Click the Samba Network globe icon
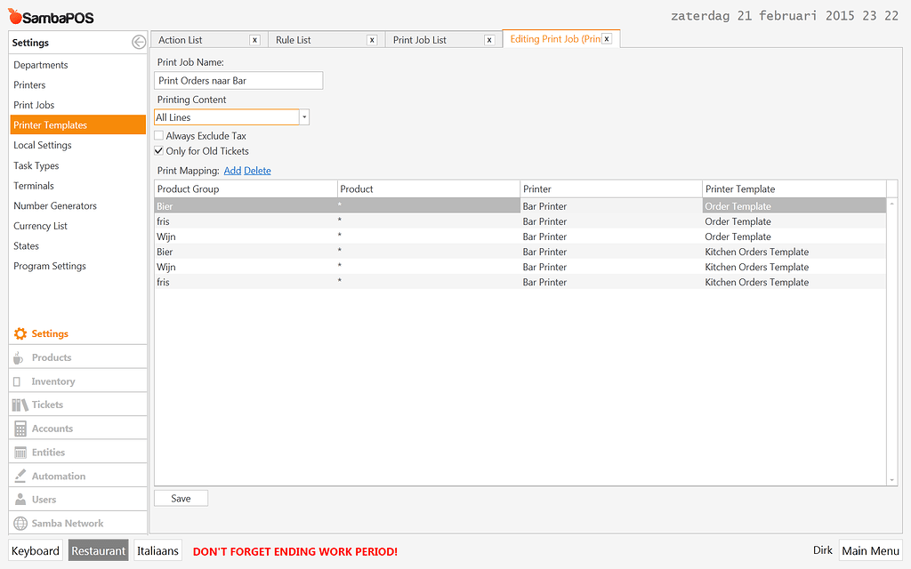Viewport: 911px width, 569px height. 20,522
